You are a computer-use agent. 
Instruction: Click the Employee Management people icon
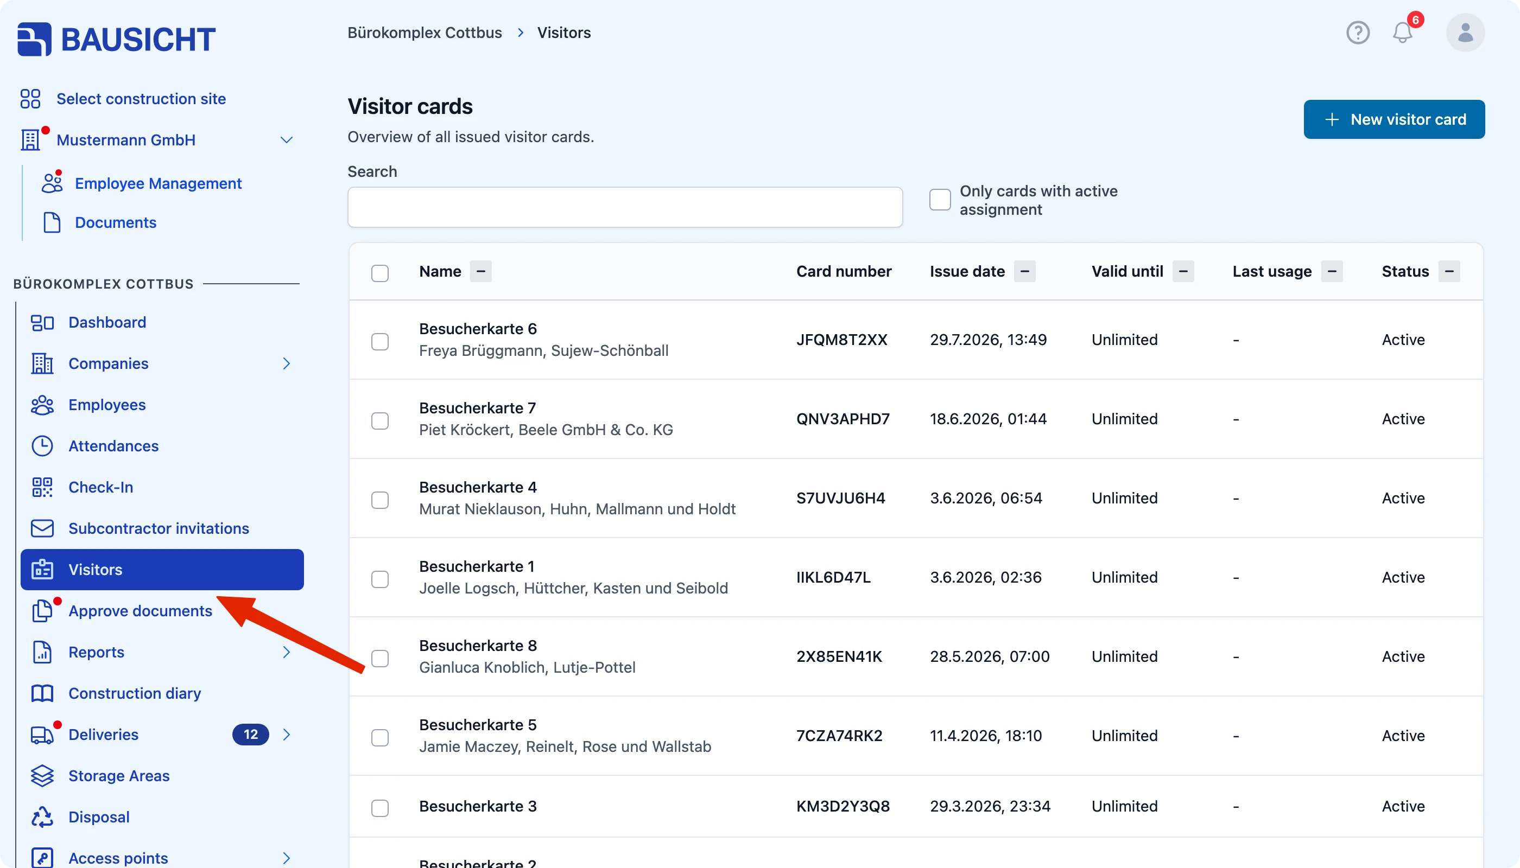click(x=52, y=183)
